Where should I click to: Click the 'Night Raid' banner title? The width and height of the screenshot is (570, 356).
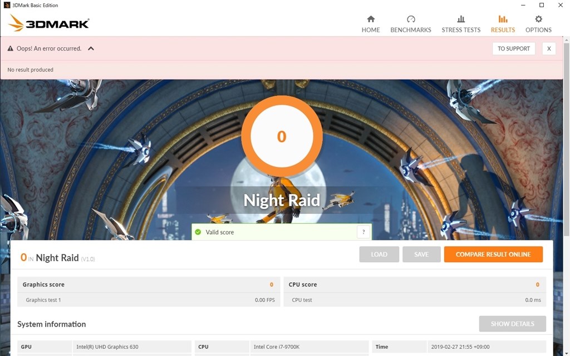tap(282, 200)
